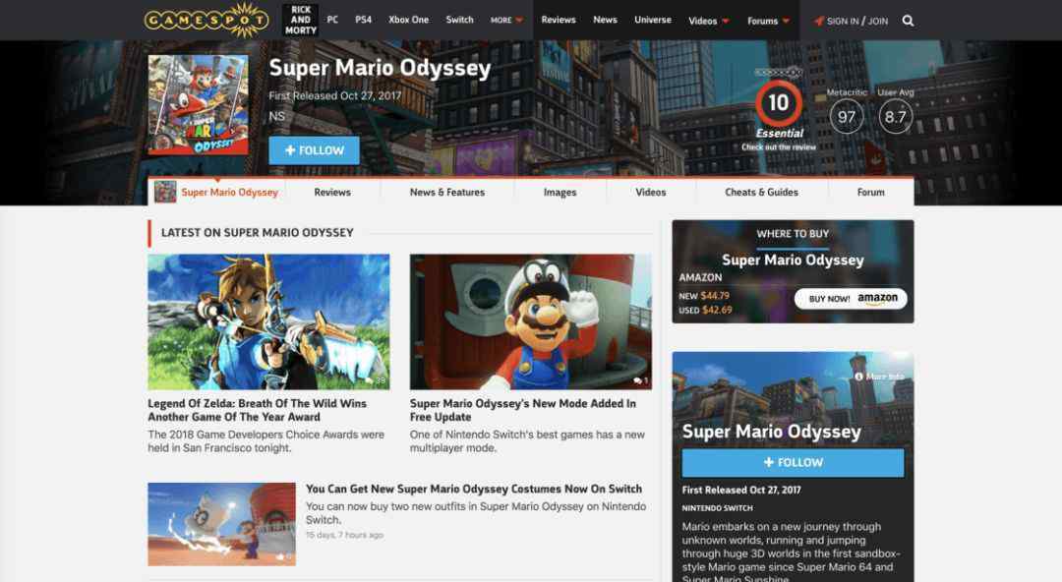Click the Nintendo Switch label in sidebar
The width and height of the screenshot is (1062, 582).
(717, 507)
